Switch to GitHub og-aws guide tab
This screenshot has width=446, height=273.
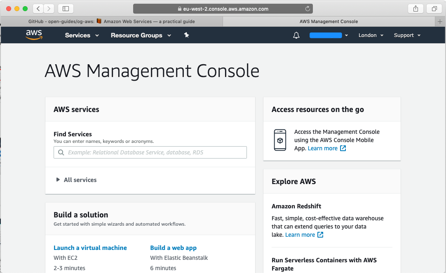point(111,21)
